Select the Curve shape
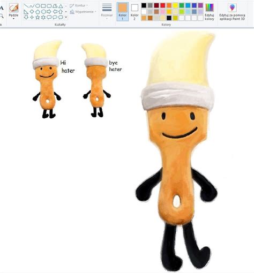Image resolution: width=254 pixels, height=273 pixels. [32, 6]
